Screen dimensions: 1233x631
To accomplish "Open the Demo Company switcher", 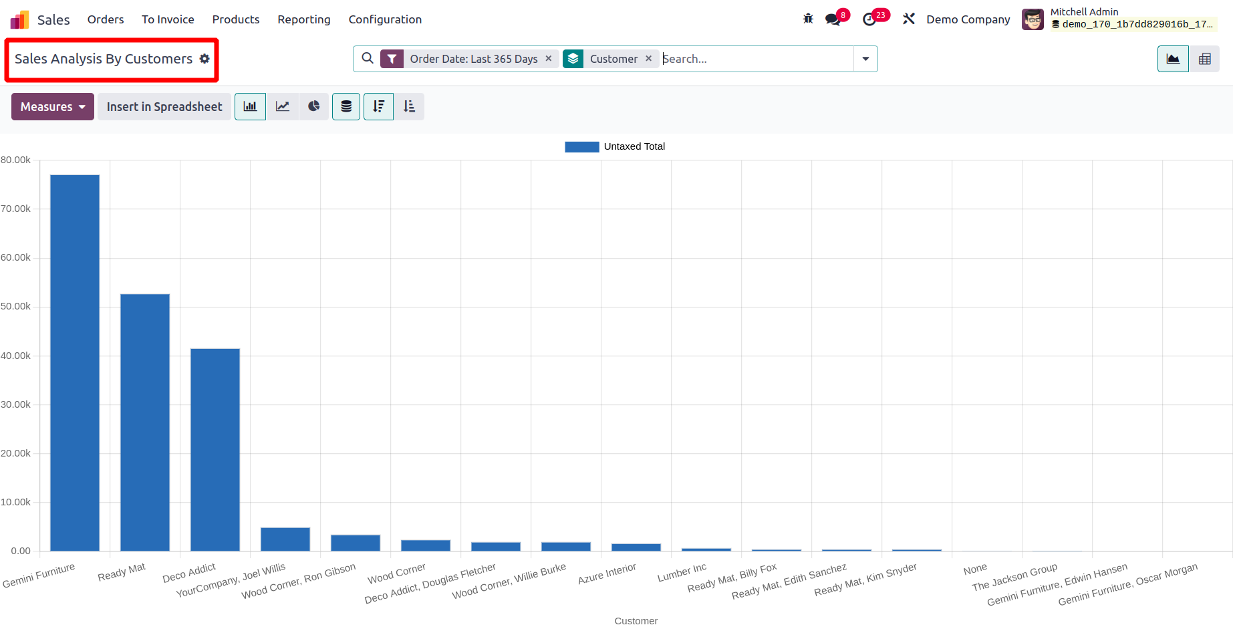I will pyautogui.click(x=968, y=19).
